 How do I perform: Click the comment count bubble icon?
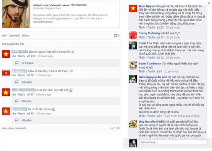pos(116,35)
